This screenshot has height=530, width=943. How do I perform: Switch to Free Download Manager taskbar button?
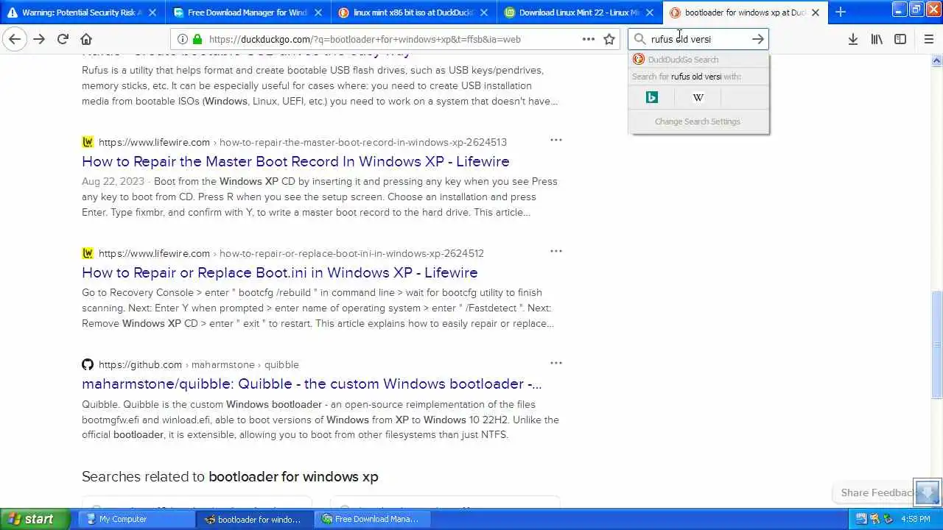(x=372, y=519)
